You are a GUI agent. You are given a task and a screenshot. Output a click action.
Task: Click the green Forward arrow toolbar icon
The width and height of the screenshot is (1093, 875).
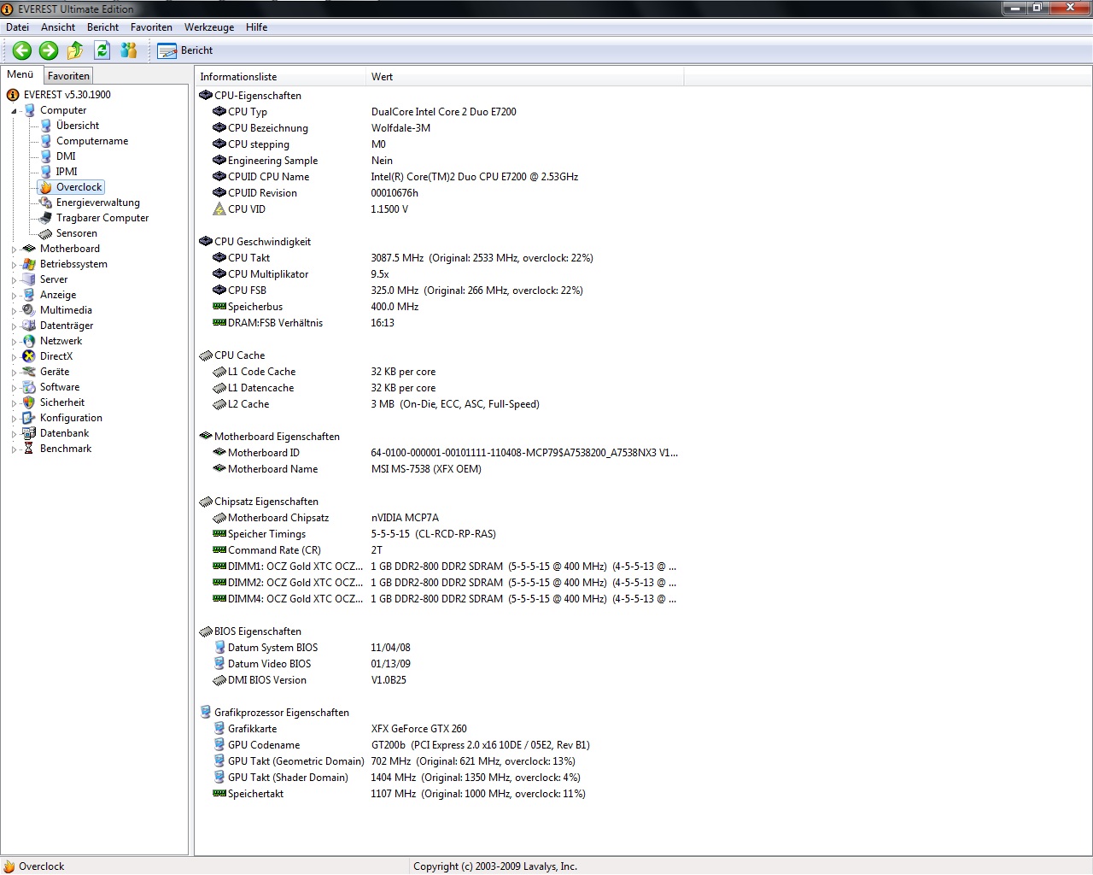49,50
